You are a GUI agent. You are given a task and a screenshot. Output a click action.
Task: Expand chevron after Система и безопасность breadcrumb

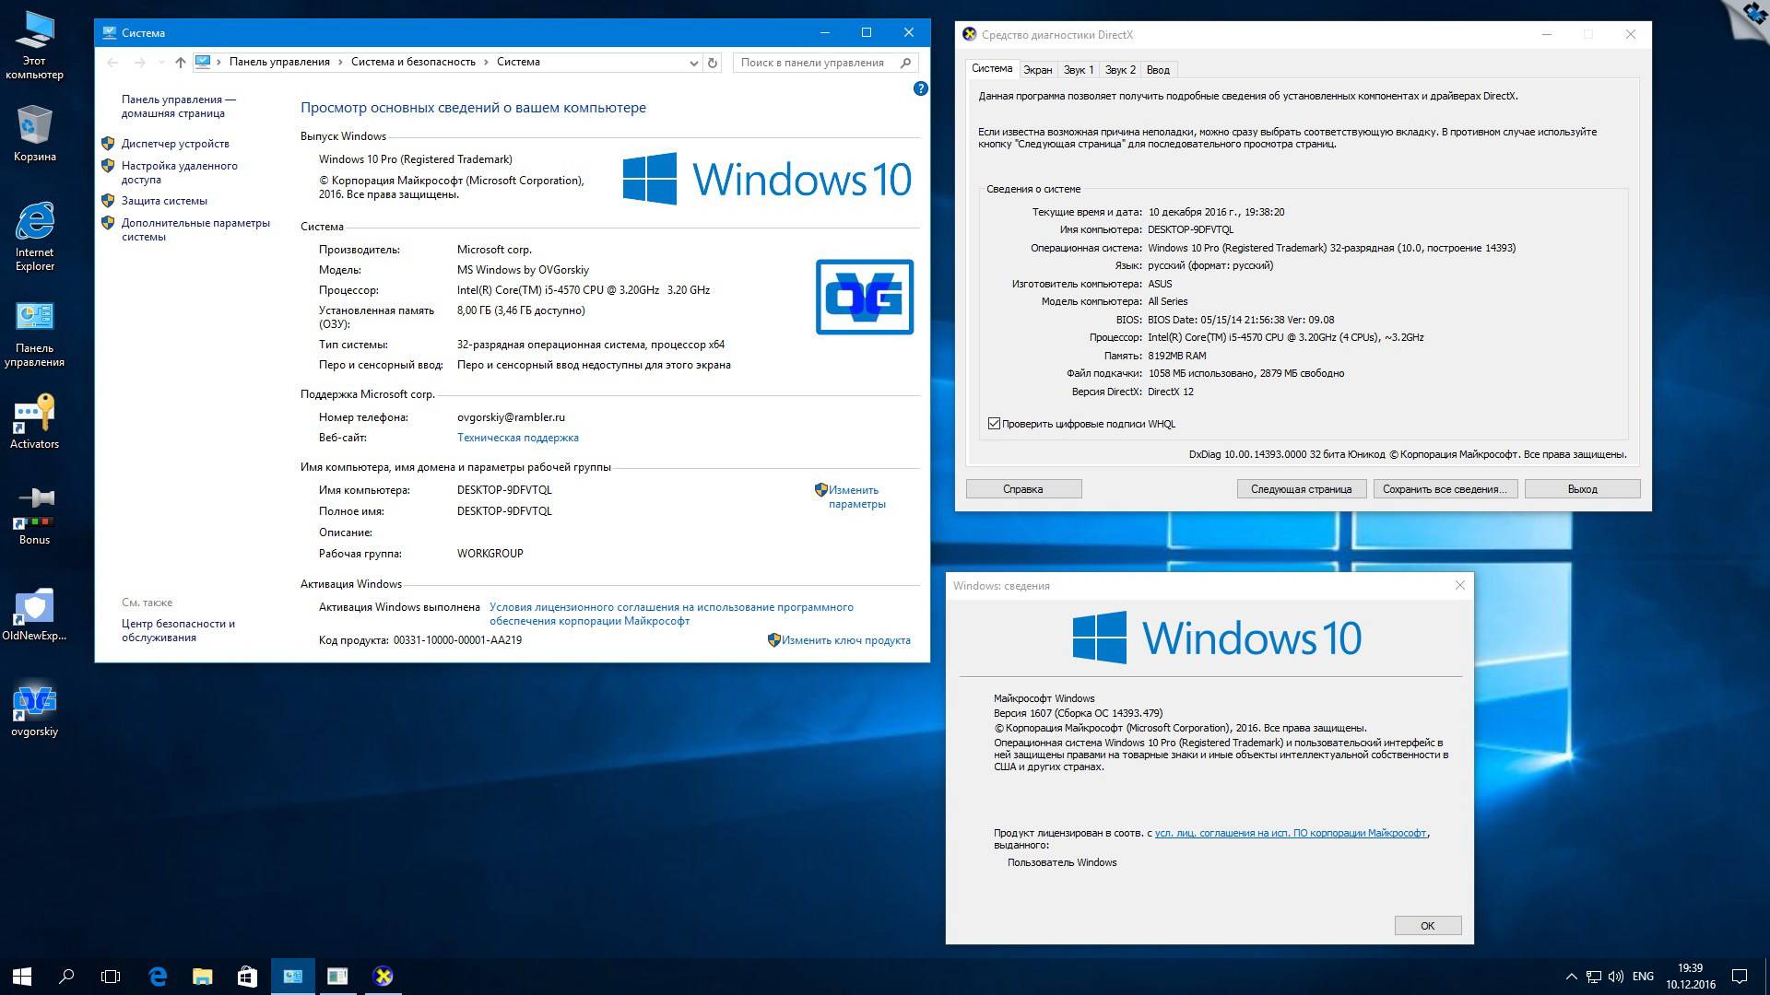tap(486, 62)
